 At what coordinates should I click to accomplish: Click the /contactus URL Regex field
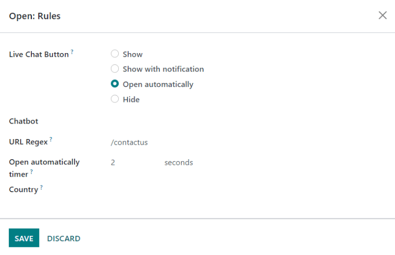pyautogui.click(x=206, y=142)
